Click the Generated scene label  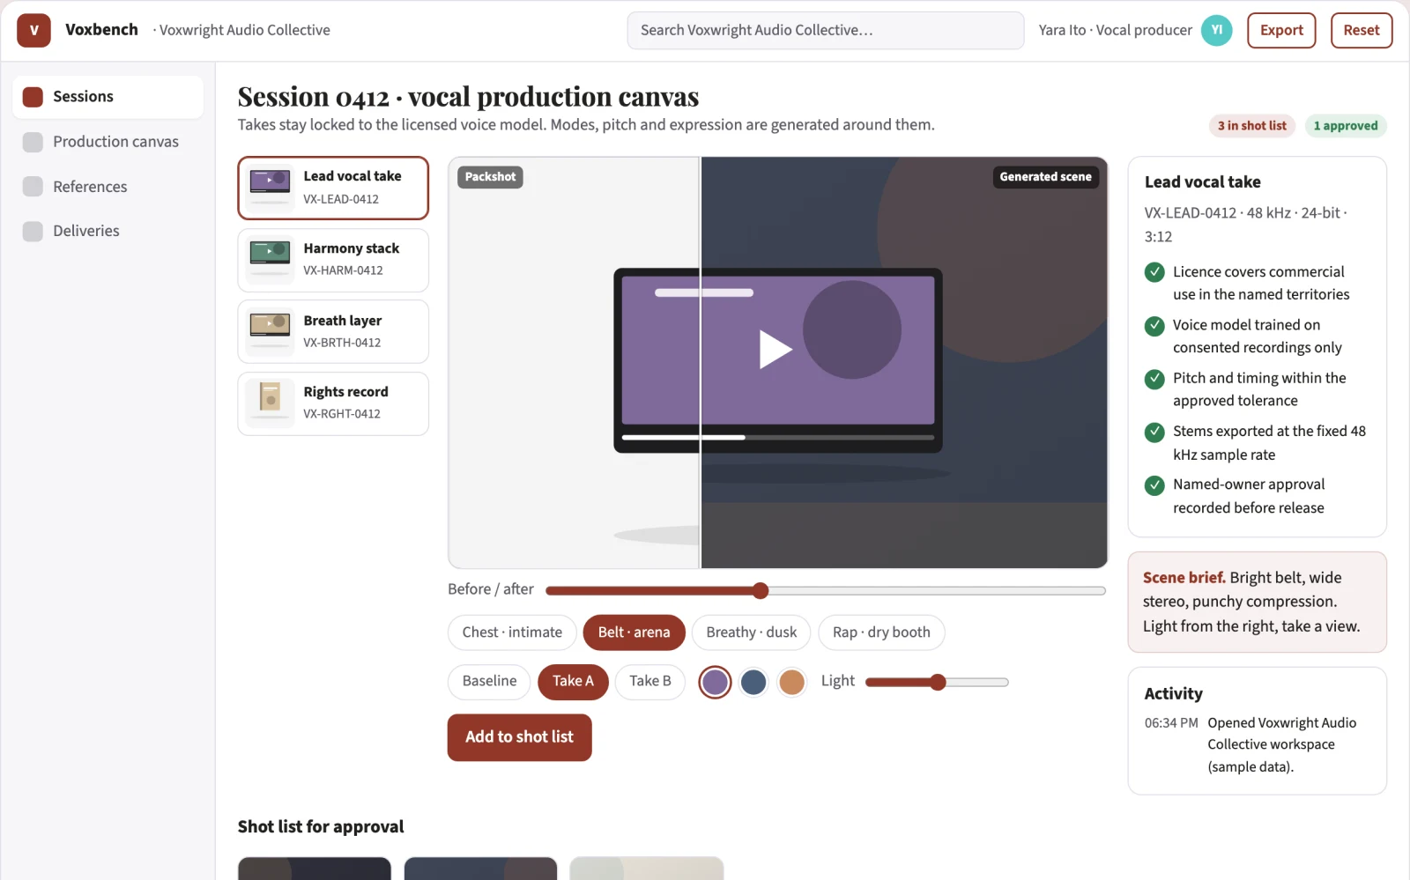click(x=1045, y=177)
